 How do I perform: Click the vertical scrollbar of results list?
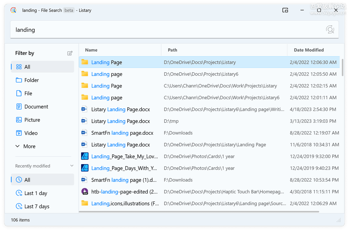[x=343, y=68]
